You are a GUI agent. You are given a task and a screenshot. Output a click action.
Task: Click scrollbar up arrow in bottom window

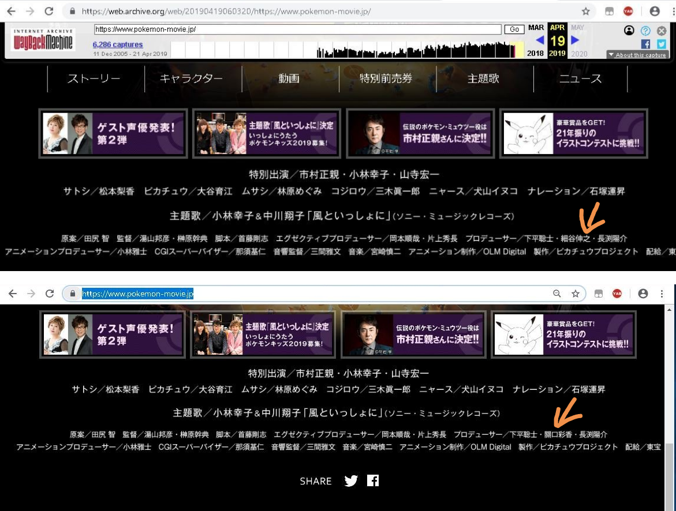[669, 309]
